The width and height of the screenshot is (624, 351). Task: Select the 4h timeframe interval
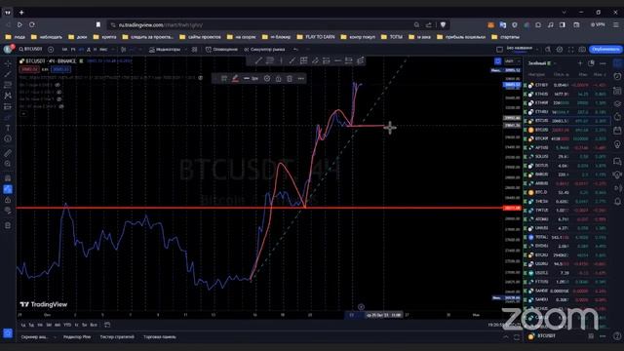click(x=81, y=50)
